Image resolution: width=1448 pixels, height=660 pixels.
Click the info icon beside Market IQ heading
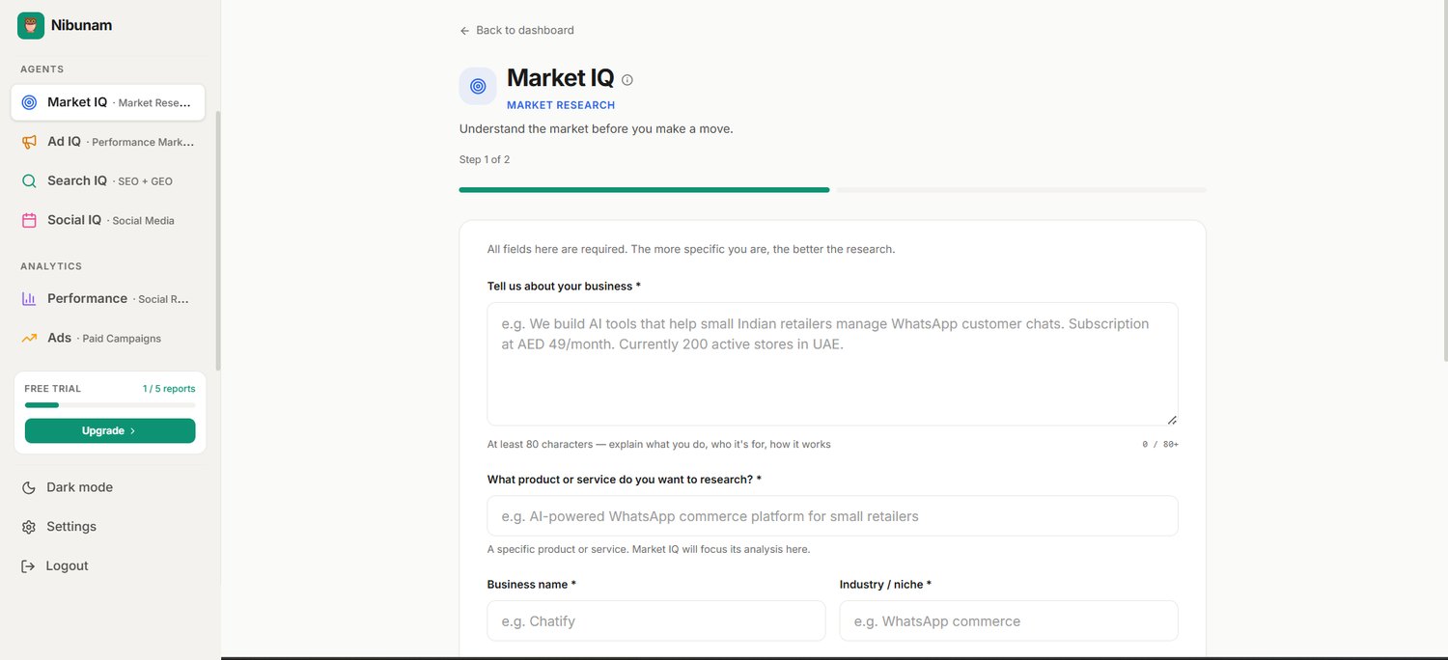tap(627, 80)
